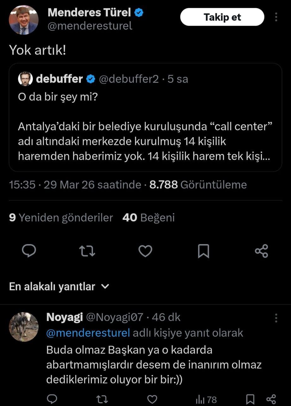The height and width of the screenshot is (406, 291).
Task: Bookmark the main tweet
Action: pyautogui.click(x=203, y=251)
